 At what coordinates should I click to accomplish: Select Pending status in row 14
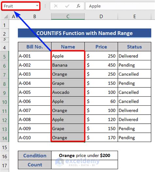coord(134,137)
